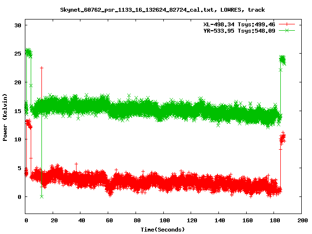Click the x-axis tick label 80
Screen dimensions: 312x234
click(x=137, y=220)
